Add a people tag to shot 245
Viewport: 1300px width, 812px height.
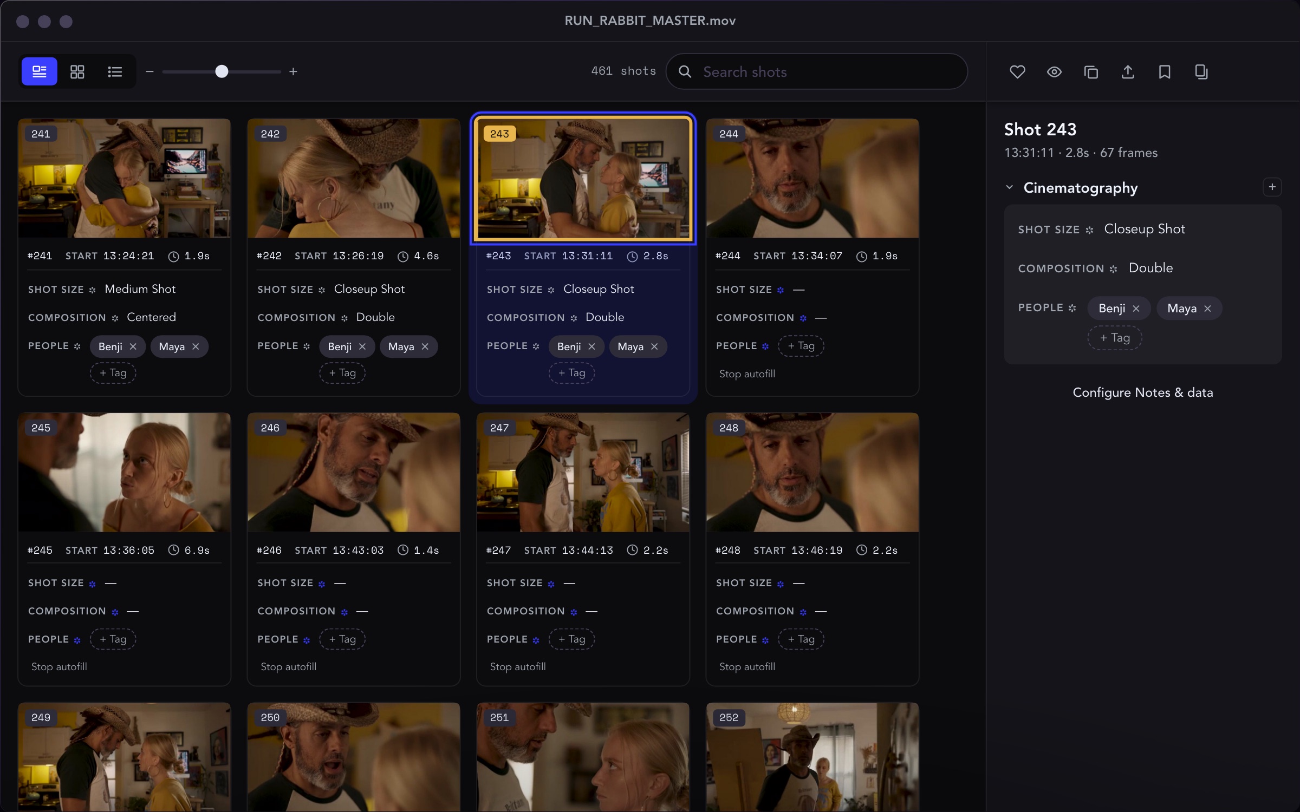(113, 639)
